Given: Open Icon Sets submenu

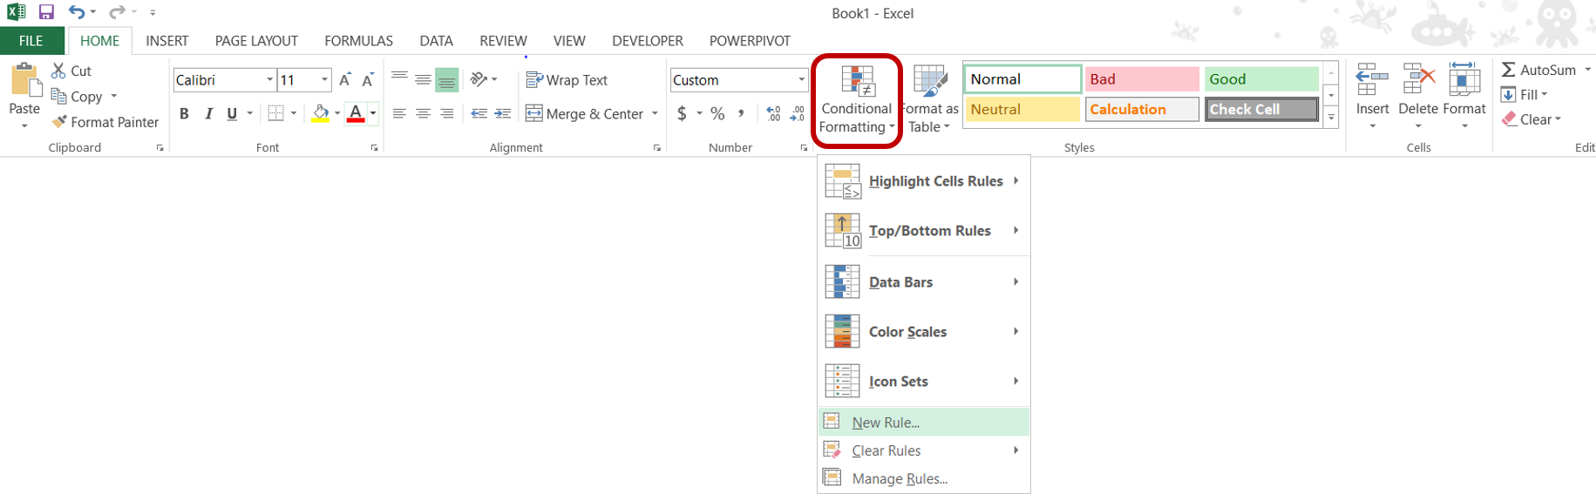Looking at the screenshot, I should (923, 382).
